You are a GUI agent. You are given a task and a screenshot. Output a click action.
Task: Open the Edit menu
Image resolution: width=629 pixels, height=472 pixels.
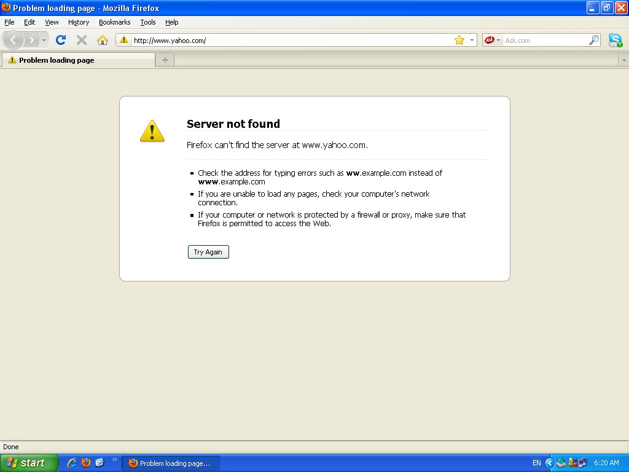tap(29, 22)
